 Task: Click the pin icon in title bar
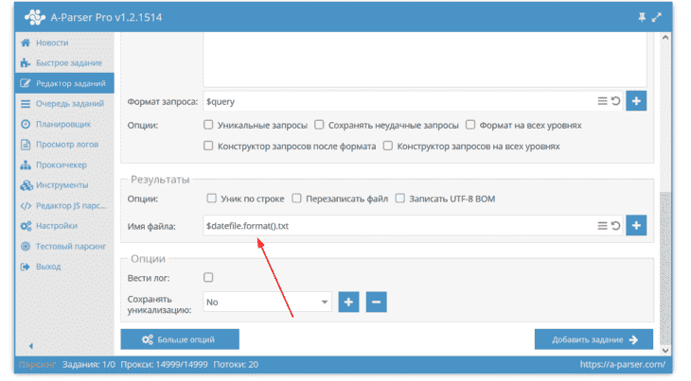642,17
